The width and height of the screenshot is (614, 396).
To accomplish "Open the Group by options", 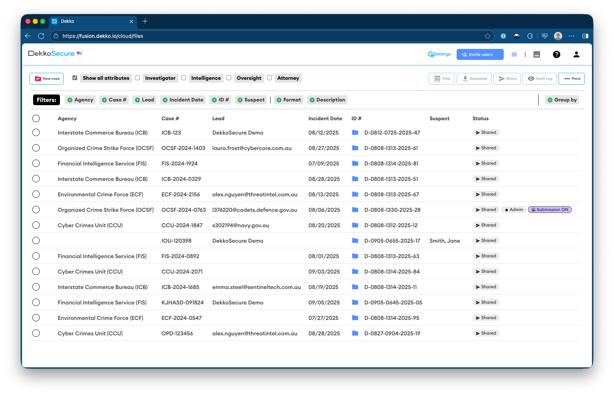I will [x=562, y=100].
